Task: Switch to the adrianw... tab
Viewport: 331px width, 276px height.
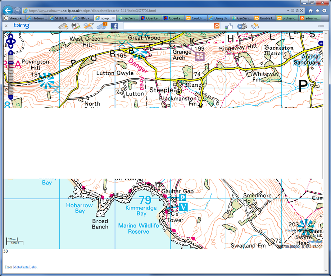Action: click(310, 18)
